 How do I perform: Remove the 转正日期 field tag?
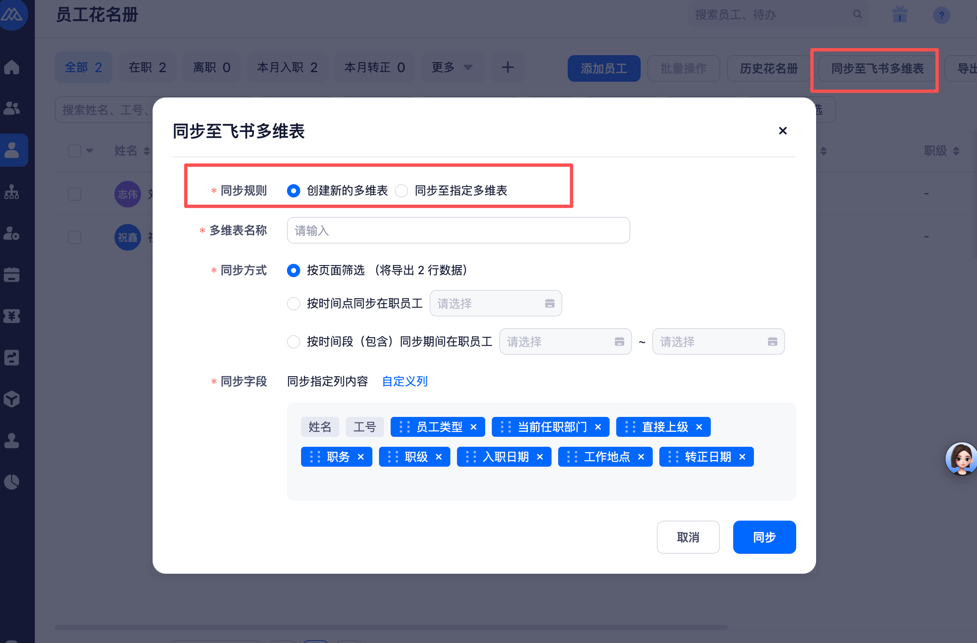(x=742, y=457)
